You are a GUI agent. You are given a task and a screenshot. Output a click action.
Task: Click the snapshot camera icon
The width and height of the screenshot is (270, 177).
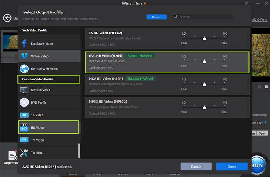tap(259, 87)
